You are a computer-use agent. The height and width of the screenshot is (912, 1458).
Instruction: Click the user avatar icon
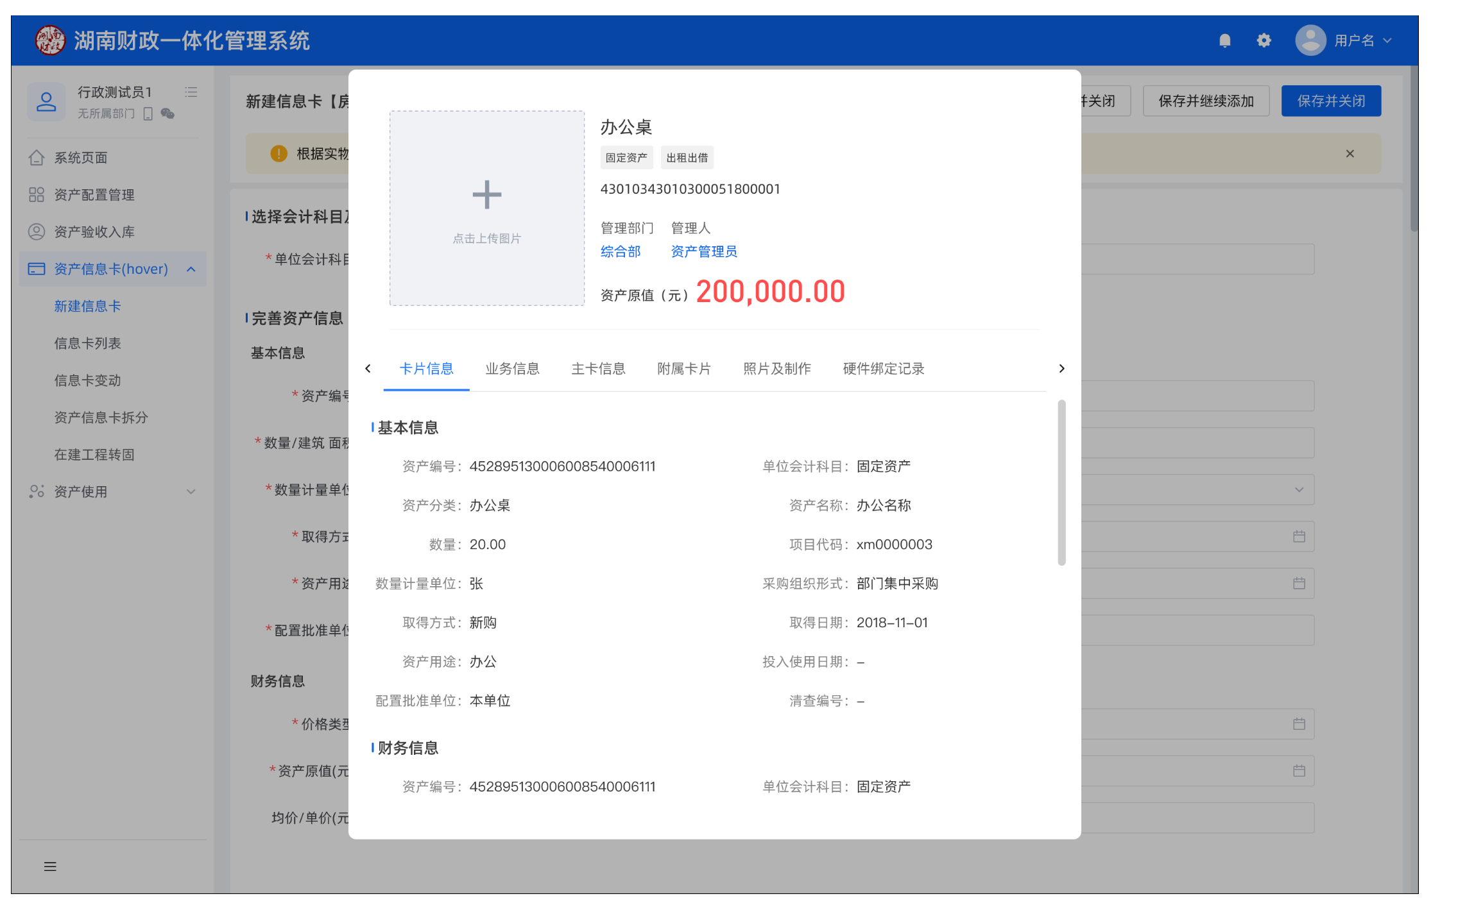1310,41
